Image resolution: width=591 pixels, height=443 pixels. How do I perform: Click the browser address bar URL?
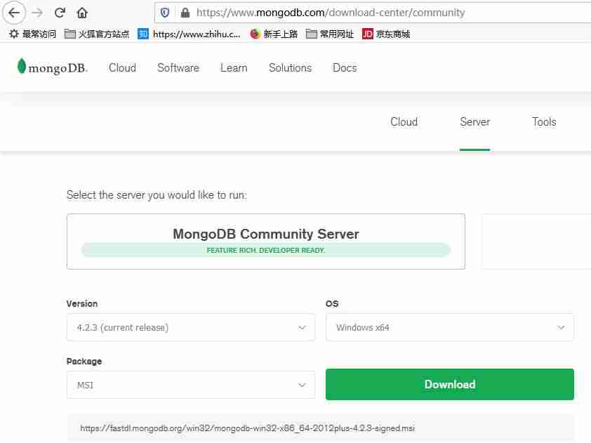click(330, 13)
